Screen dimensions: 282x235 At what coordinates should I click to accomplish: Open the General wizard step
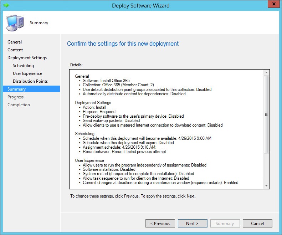point(15,42)
